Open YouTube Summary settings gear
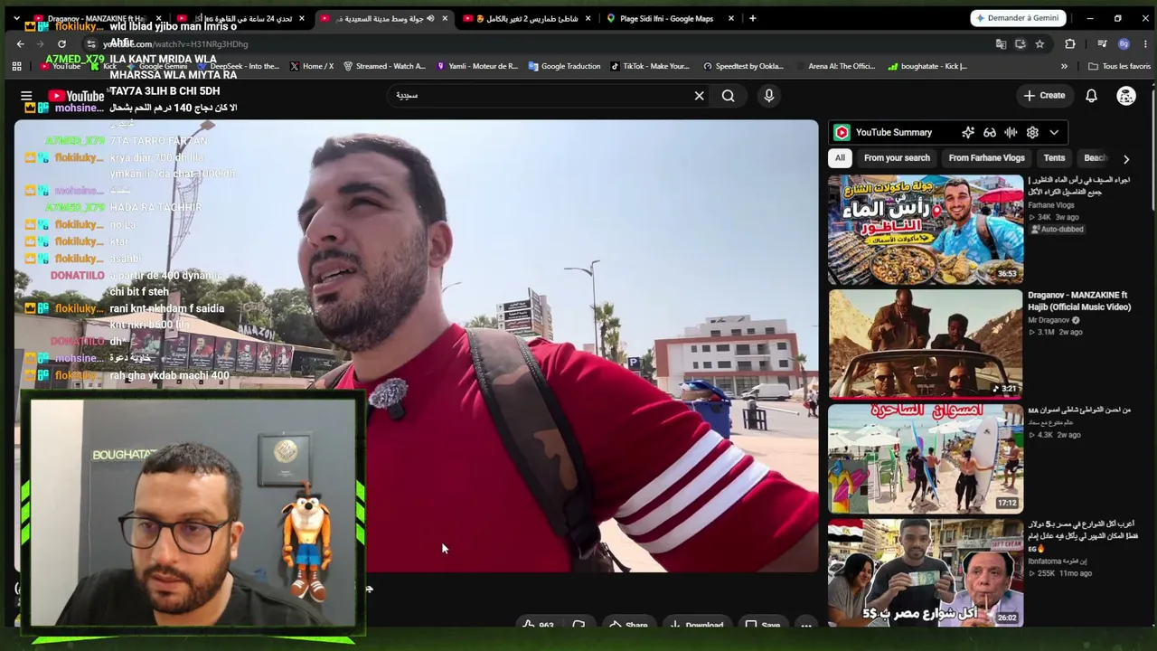 [x=1032, y=133]
